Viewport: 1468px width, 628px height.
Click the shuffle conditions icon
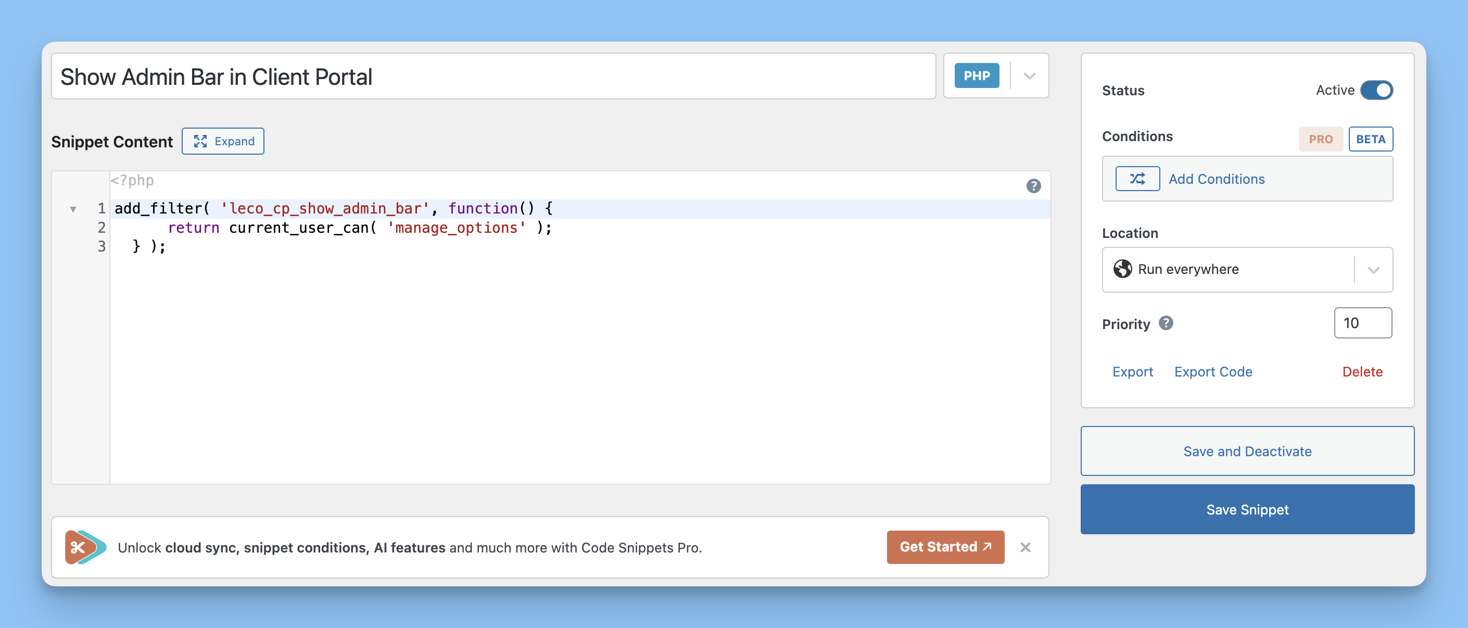click(x=1137, y=179)
